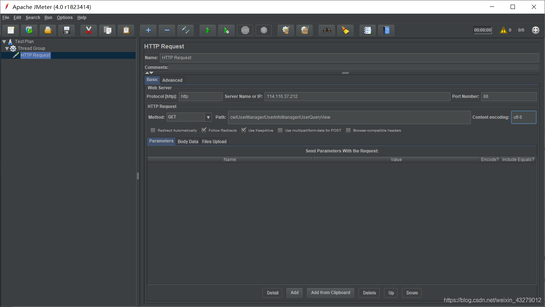Cut the selected element using the scissors icon
This screenshot has width=545, height=307.
(89, 30)
